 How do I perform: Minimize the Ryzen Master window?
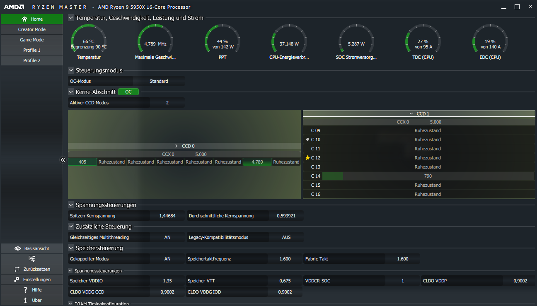(503, 7)
